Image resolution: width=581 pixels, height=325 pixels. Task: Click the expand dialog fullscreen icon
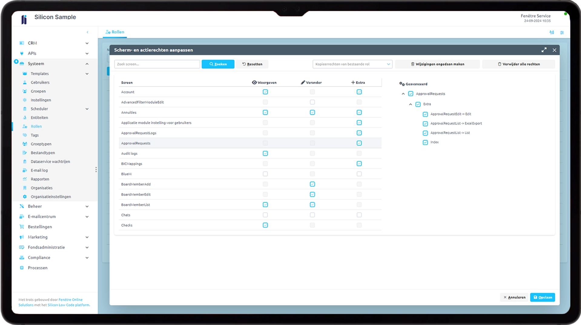click(x=544, y=50)
